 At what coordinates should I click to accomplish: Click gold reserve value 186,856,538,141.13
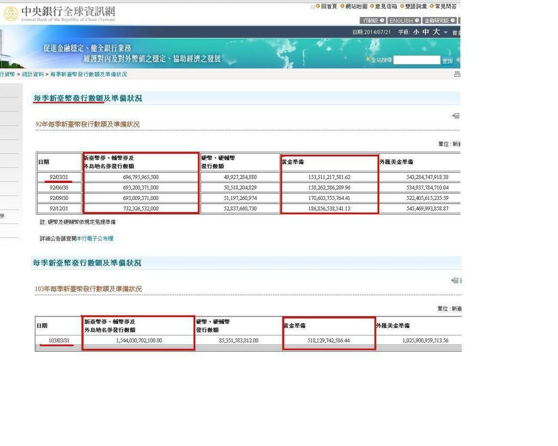click(329, 209)
